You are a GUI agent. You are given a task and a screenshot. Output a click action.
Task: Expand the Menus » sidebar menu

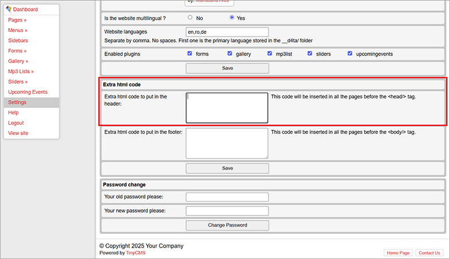pyautogui.click(x=18, y=30)
